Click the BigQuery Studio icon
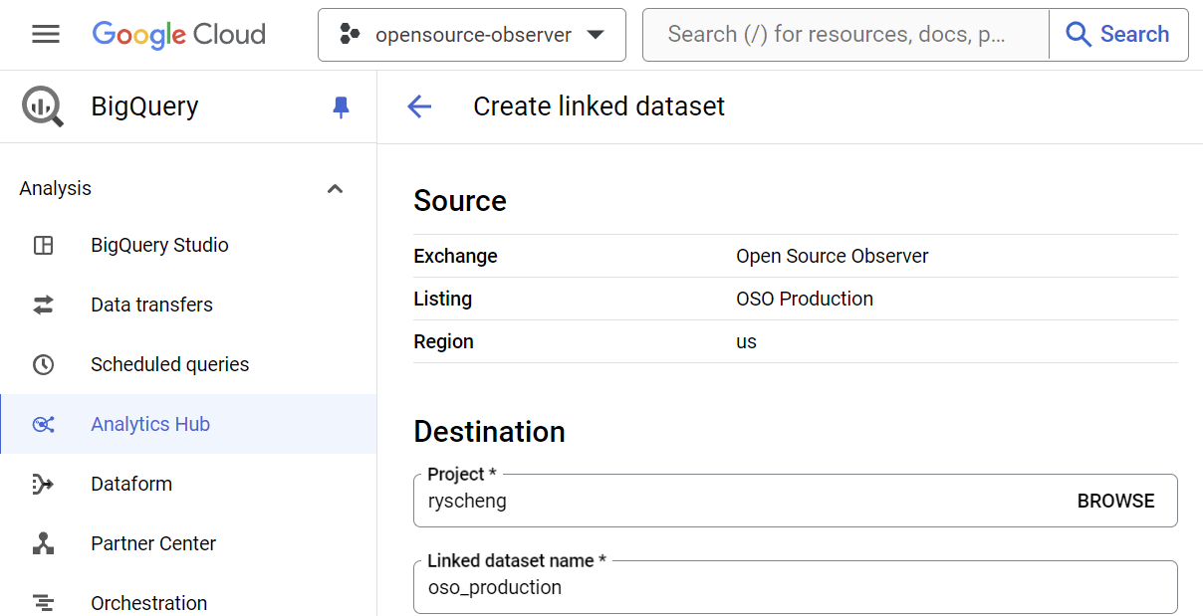This screenshot has height=616, width=1203. [x=43, y=245]
